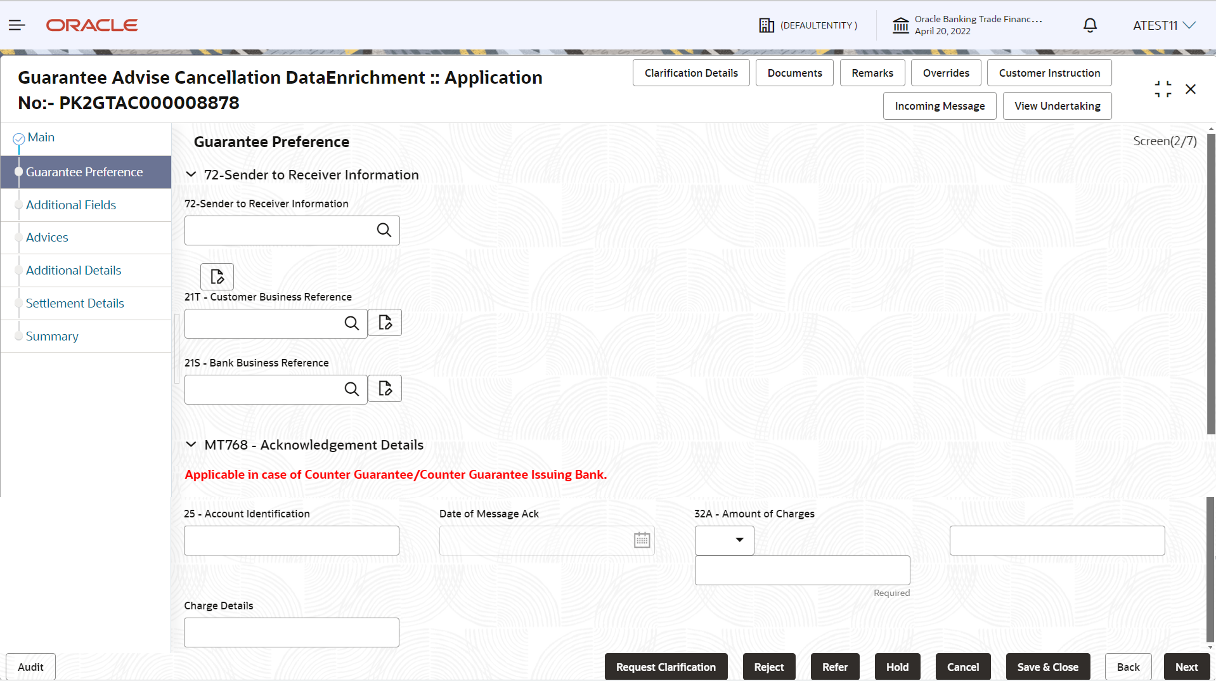The width and height of the screenshot is (1216, 681).
Task: Focus unlabeled field right of 32A
Action: coord(1057,540)
